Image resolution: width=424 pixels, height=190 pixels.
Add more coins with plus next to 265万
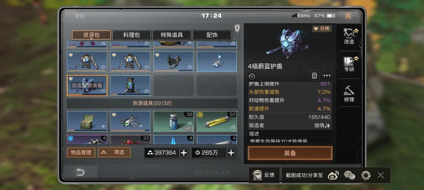tap(231, 153)
